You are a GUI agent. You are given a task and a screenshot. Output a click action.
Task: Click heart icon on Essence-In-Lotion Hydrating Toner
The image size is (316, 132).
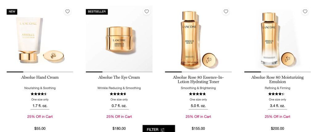pos(226,11)
